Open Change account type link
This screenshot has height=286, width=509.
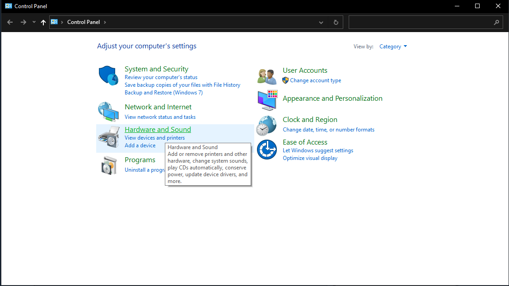click(x=315, y=80)
